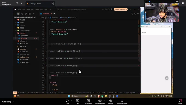The width and height of the screenshot is (186, 105).
Task: Open Zoom Q&A panel
Action: (x=77, y=102)
